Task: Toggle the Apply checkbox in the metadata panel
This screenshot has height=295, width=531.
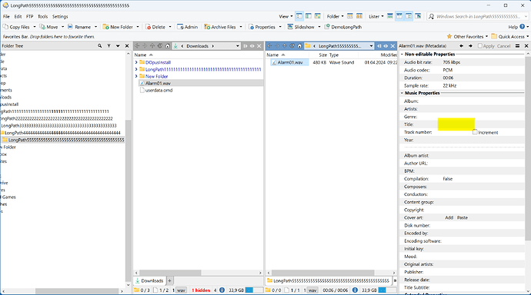Action: coord(480,45)
